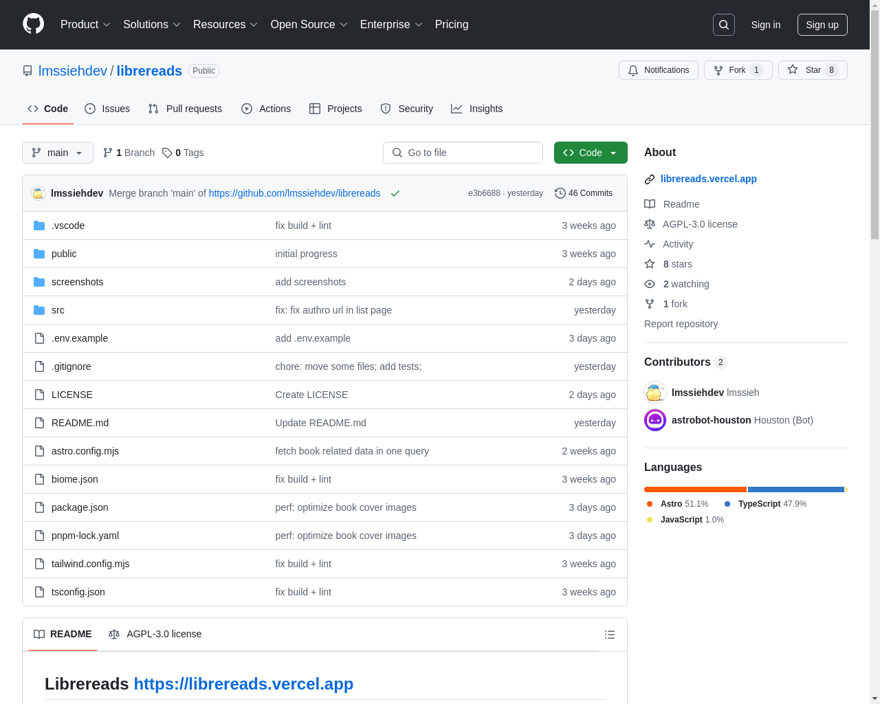The height and width of the screenshot is (704, 880).
Task: Expand the Resources menu
Action: [225, 25]
